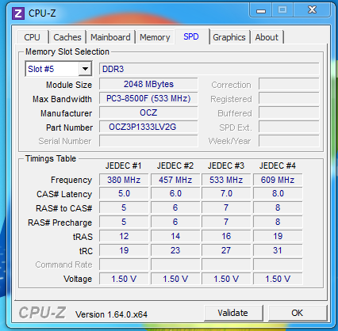The width and height of the screenshot is (338, 331).
Task: Click the tRAS value 12
Action: [124, 236]
